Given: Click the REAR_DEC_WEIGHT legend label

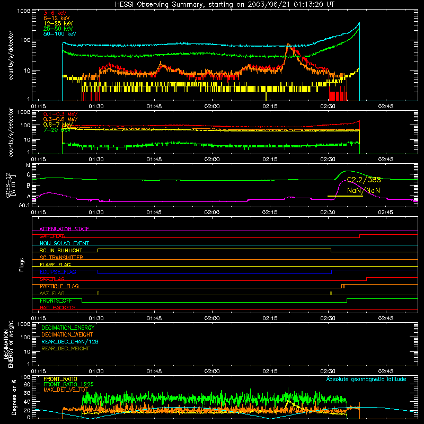Looking at the screenshot, I should [x=65, y=349].
